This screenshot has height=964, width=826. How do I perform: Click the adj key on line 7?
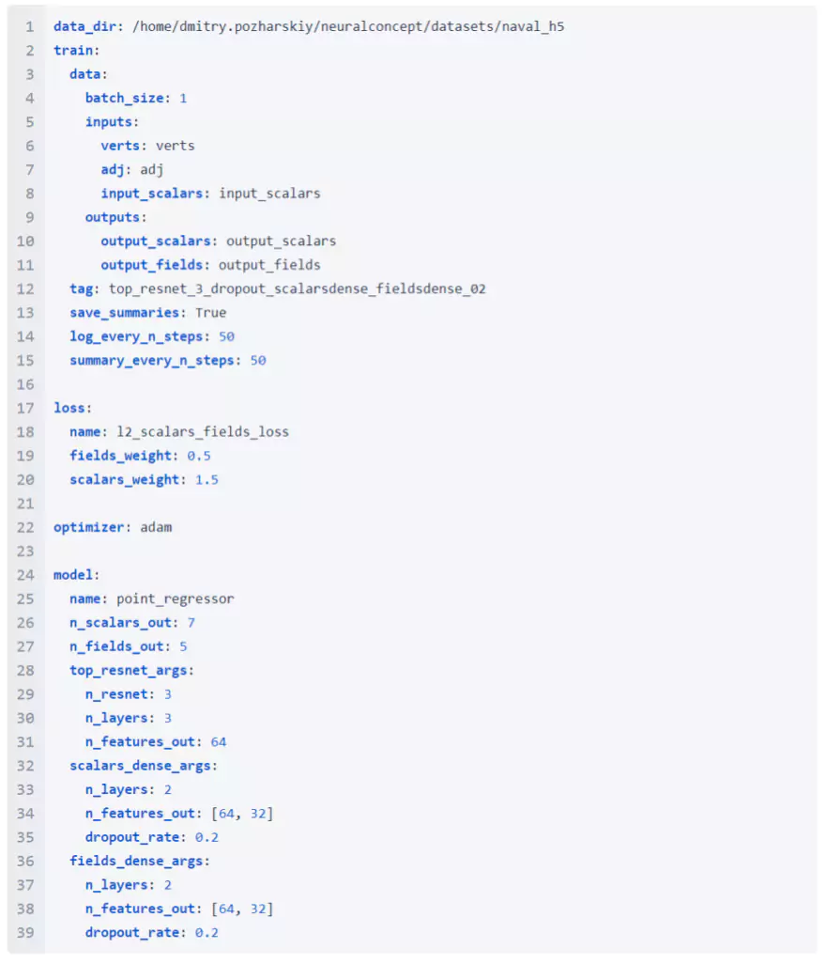113,170
